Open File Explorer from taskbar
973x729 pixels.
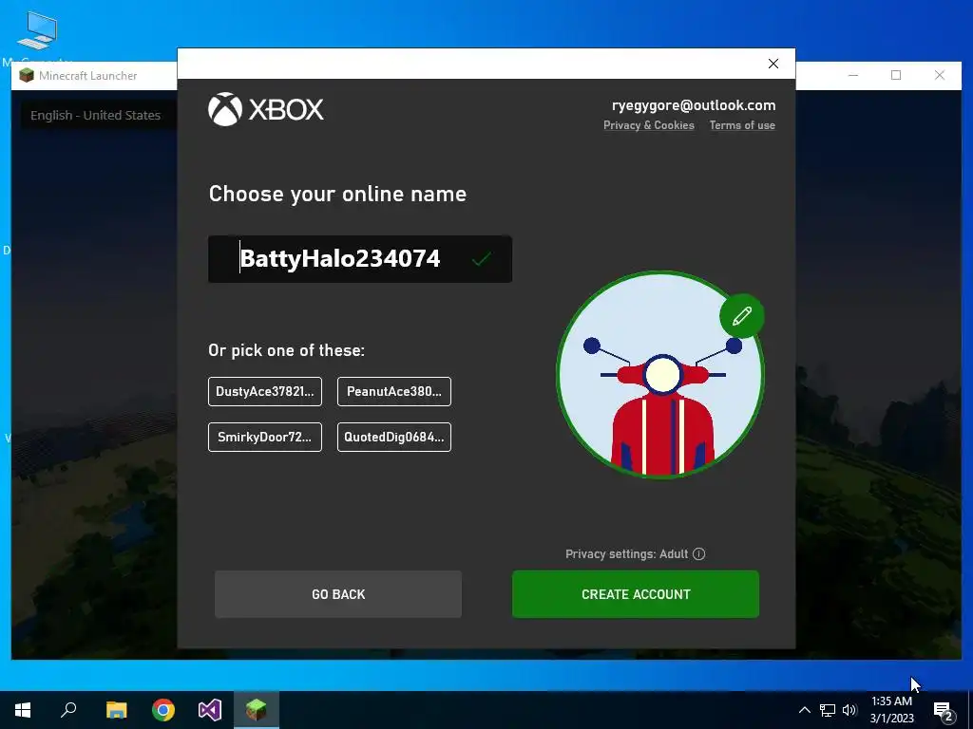(x=116, y=710)
